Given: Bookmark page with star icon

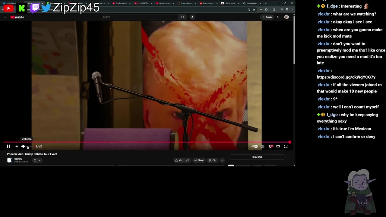Looking at the screenshot, I should tap(254, 10).
